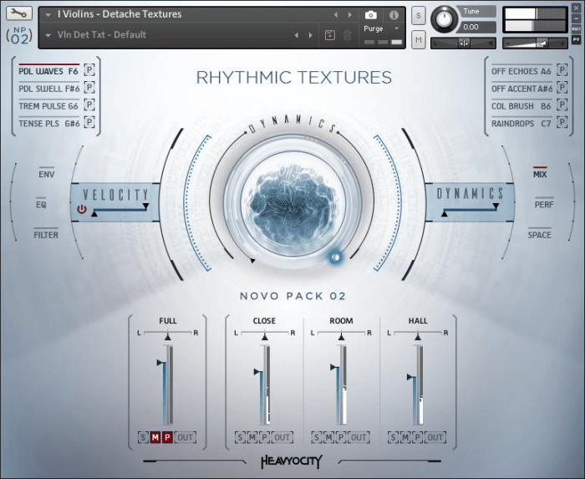The image size is (585, 479).
Task: Select the OFF ECHOES A6 articulation
Action: (521, 71)
